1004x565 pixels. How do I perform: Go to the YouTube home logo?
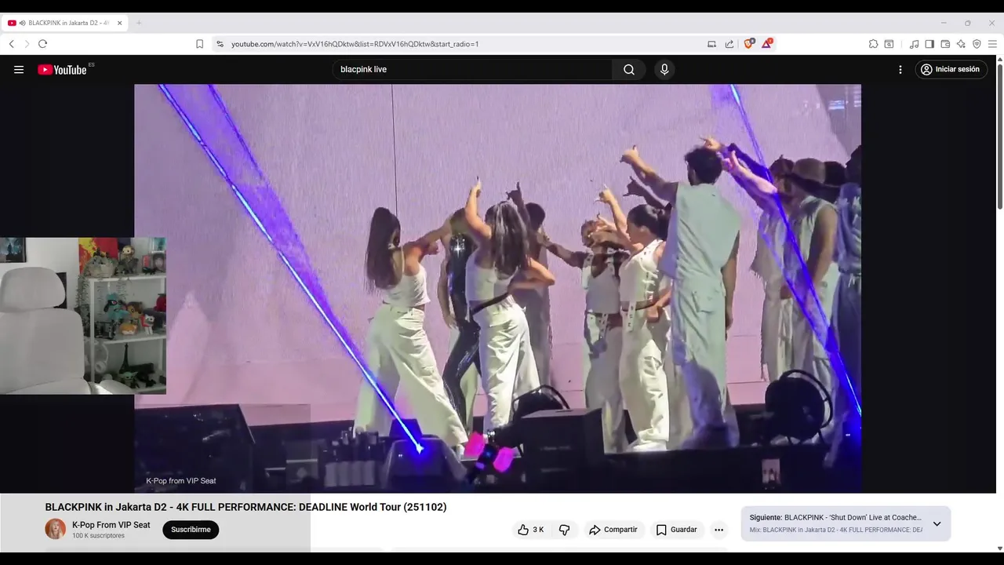point(62,69)
